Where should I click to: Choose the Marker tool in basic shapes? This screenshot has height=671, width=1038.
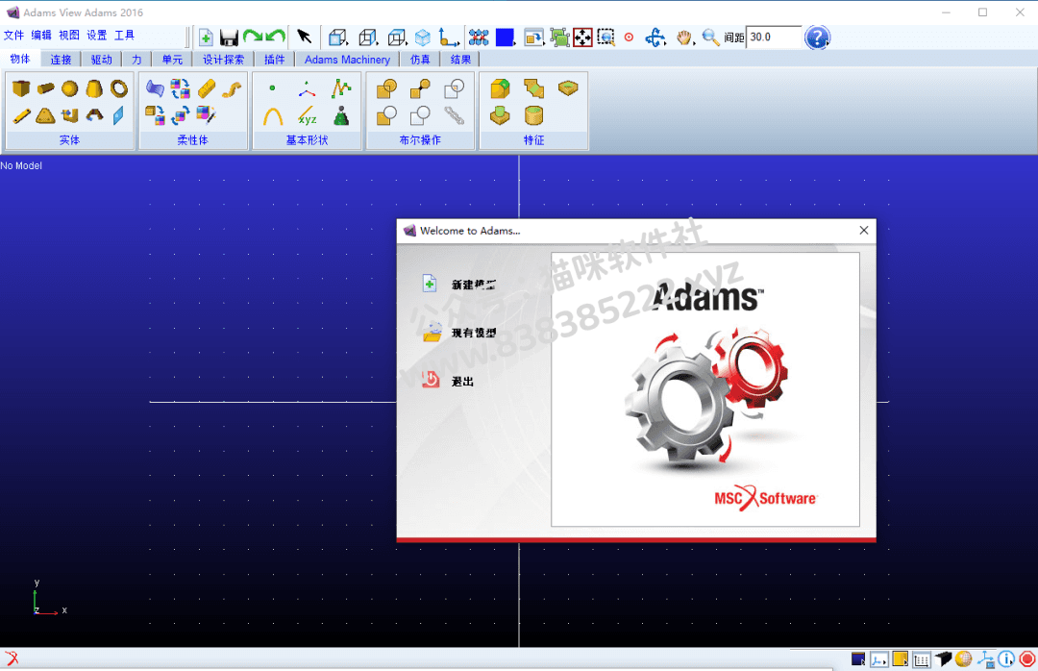[x=307, y=88]
